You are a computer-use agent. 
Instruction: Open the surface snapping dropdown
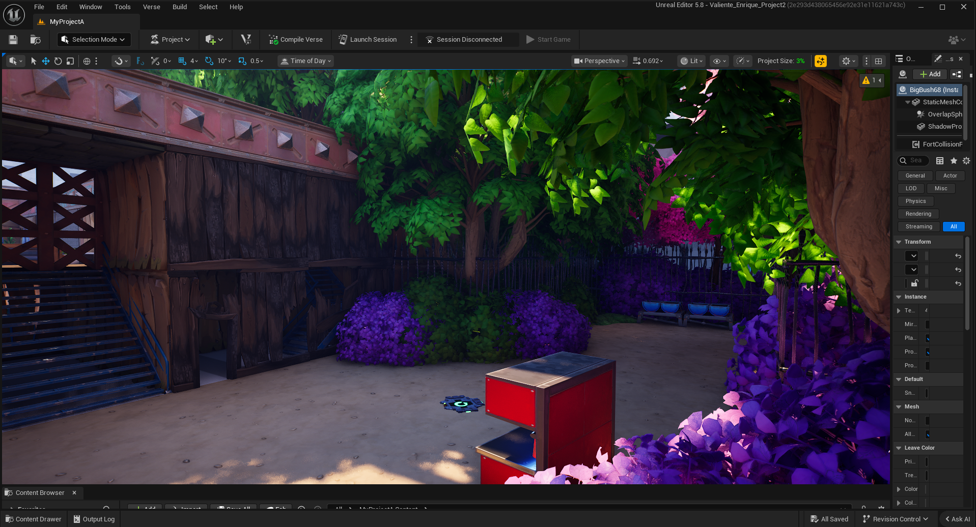[121, 61]
